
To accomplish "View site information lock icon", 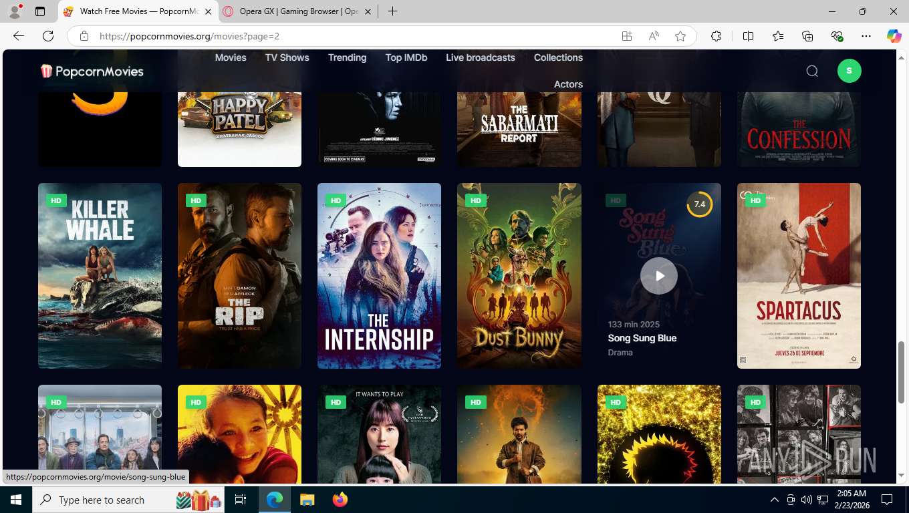I will (84, 36).
